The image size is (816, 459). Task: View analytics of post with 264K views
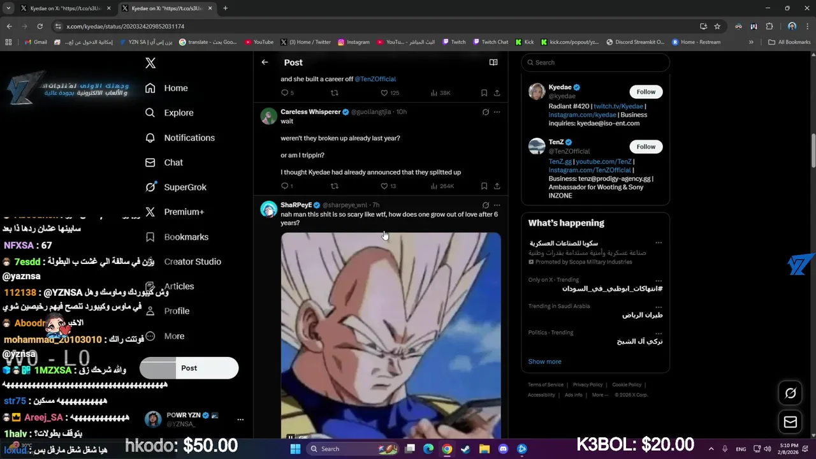pos(442,186)
